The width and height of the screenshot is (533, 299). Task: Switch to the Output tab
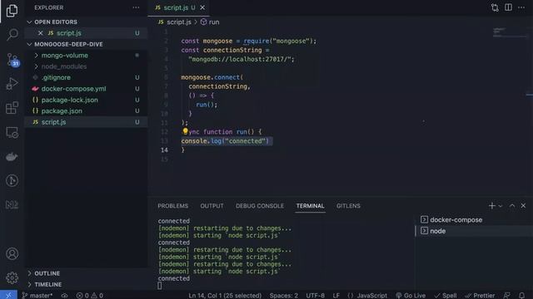coord(212,206)
